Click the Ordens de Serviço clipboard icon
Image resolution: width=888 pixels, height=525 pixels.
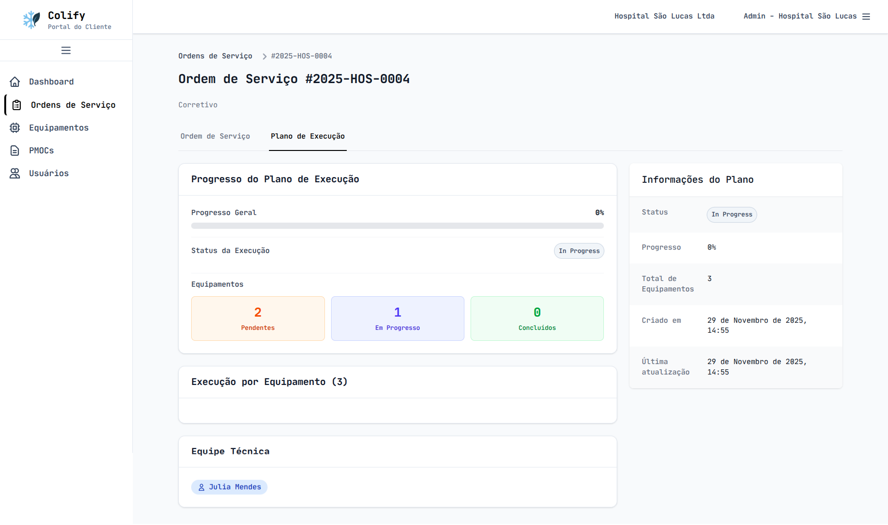click(x=17, y=105)
